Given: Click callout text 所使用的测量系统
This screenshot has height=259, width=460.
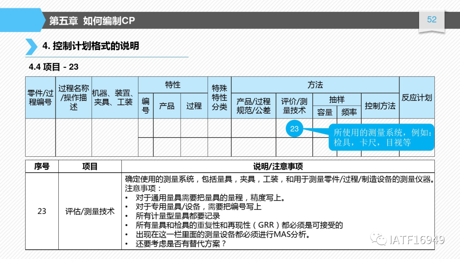Looking at the screenshot, I should (368, 132).
